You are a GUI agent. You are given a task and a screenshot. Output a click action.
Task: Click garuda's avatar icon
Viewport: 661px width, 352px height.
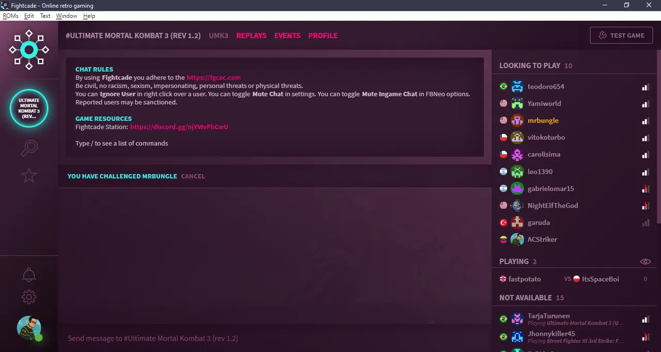coord(517,222)
